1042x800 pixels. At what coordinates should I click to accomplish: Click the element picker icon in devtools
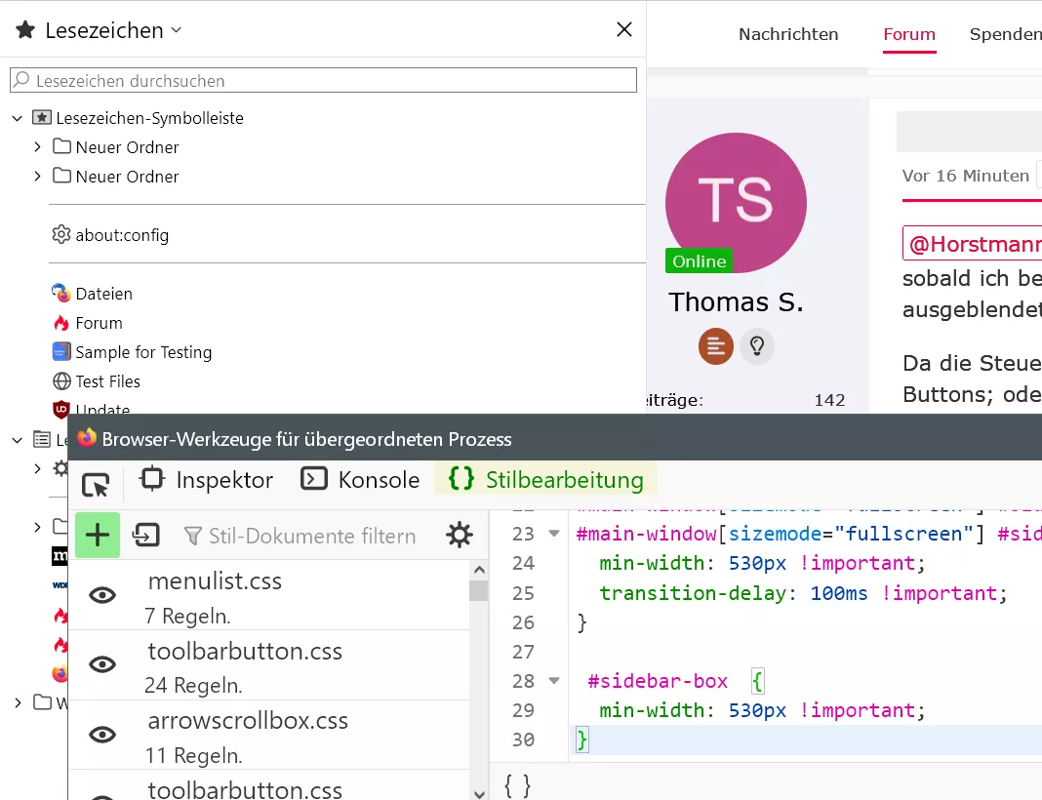coord(96,485)
